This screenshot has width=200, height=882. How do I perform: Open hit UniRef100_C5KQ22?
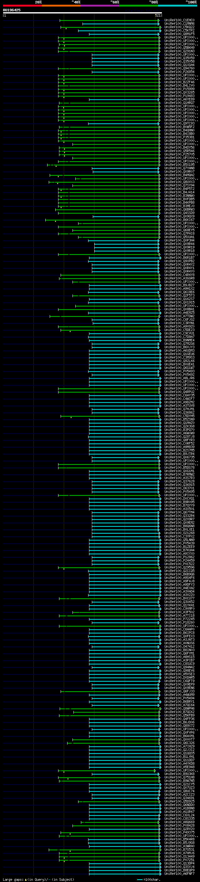click(179, 27)
